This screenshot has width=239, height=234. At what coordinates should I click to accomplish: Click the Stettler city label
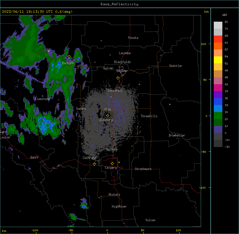pyautogui.click(x=176, y=66)
